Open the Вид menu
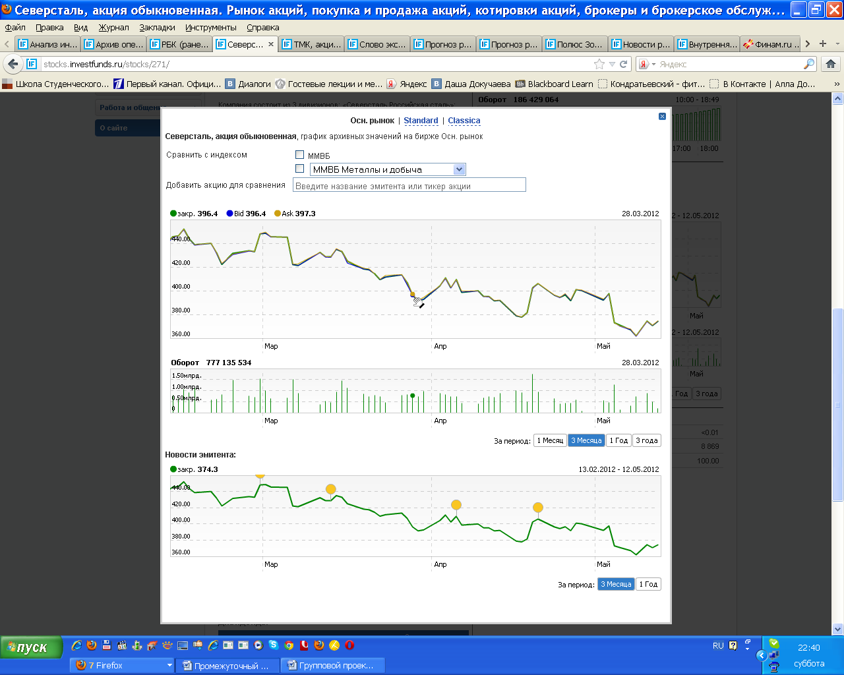Image resolution: width=844 pixels, height=675 pixels. 80,28
